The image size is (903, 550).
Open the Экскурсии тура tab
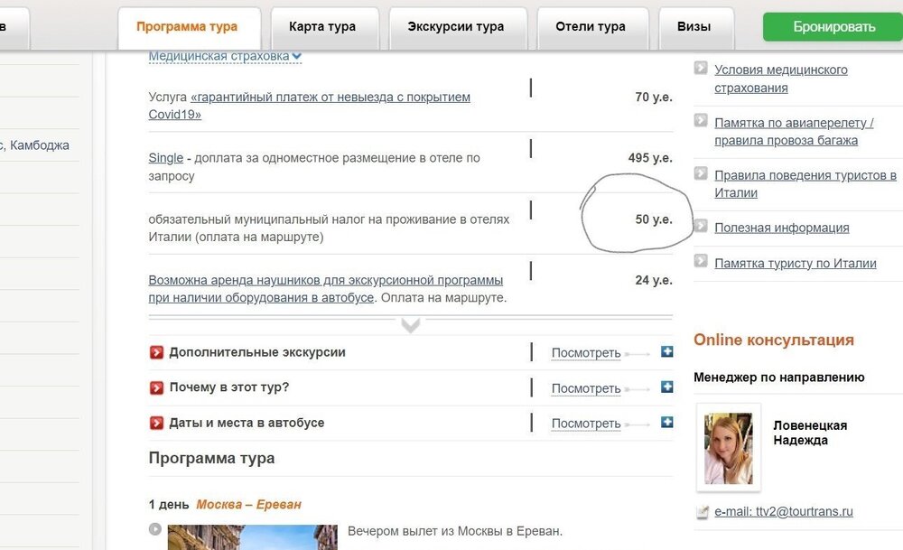click(x=457, y=27)
